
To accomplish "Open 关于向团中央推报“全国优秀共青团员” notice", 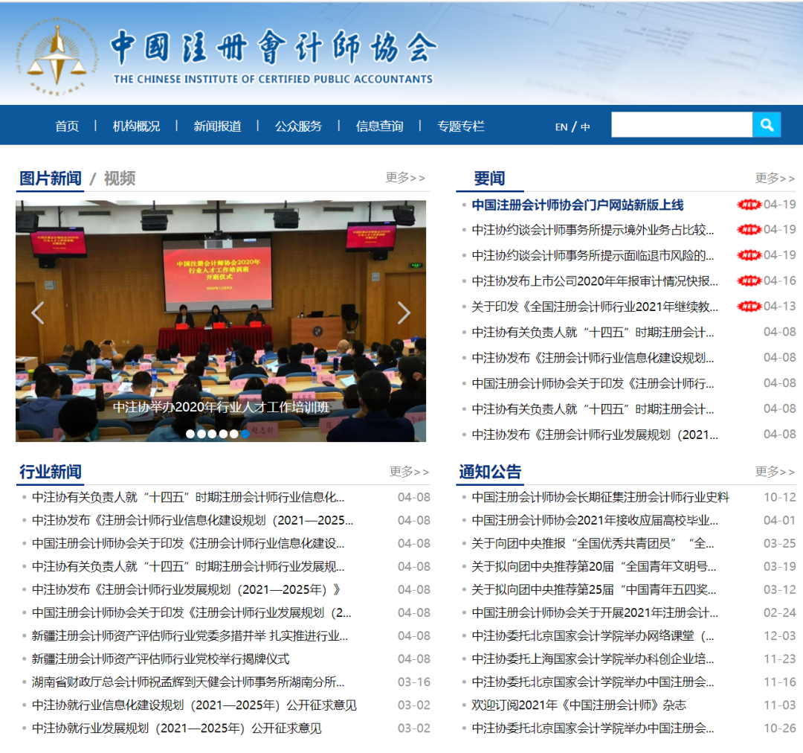I will tap(593, 543).
